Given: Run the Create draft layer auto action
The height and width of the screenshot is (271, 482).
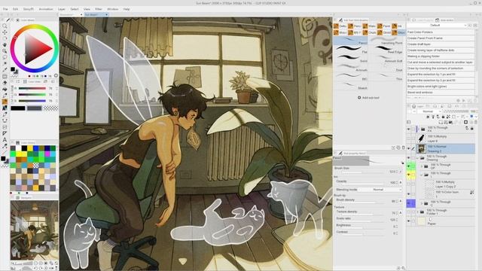Looking at the screenshot, I should (x=441, y=44).
